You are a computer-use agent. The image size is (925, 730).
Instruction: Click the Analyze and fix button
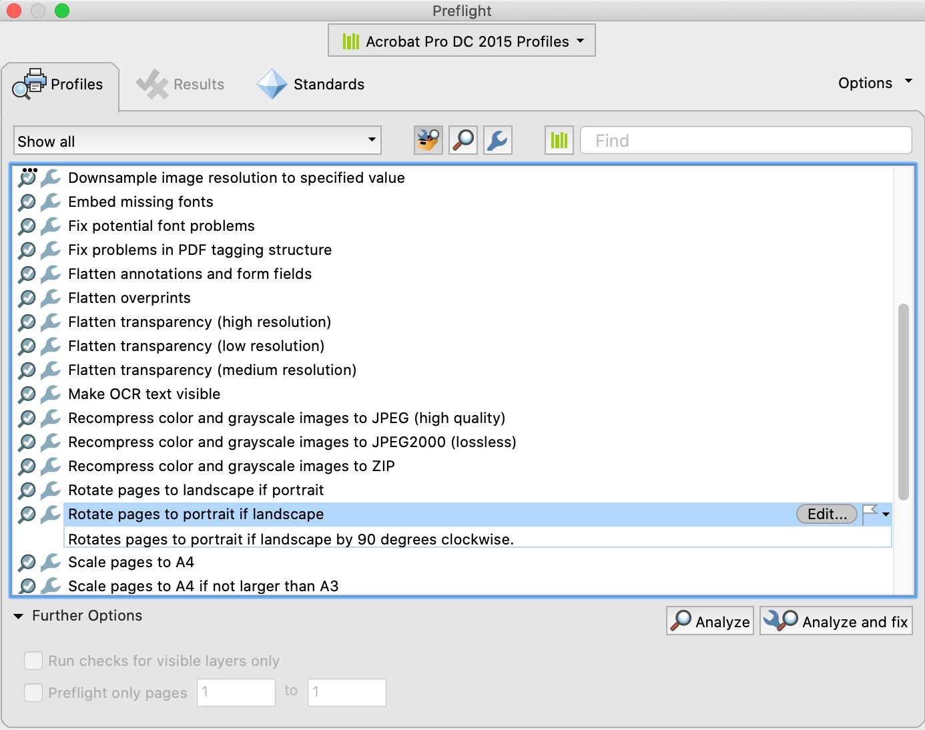pyautogui.click(x=836, y=621)
